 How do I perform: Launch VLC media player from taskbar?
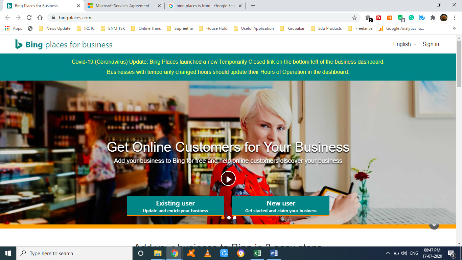point(208,253)
